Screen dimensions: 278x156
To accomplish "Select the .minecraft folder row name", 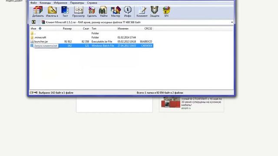I will pos(40,37).
